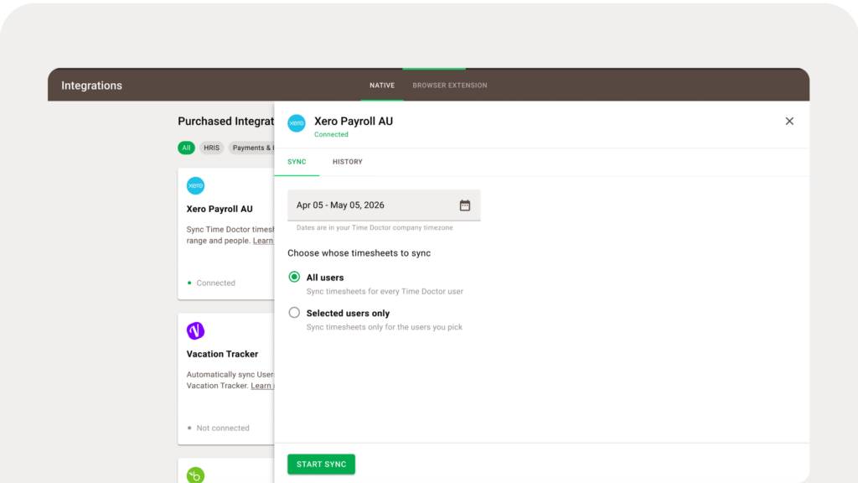Open the Browser Extension tab
The width and height of the screenshot is (858, 483).
click(x=450, y=86)
